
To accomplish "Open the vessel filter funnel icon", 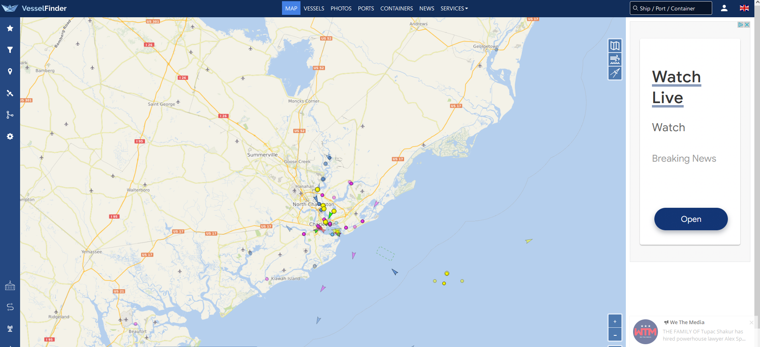I will (x=10, y=50).
